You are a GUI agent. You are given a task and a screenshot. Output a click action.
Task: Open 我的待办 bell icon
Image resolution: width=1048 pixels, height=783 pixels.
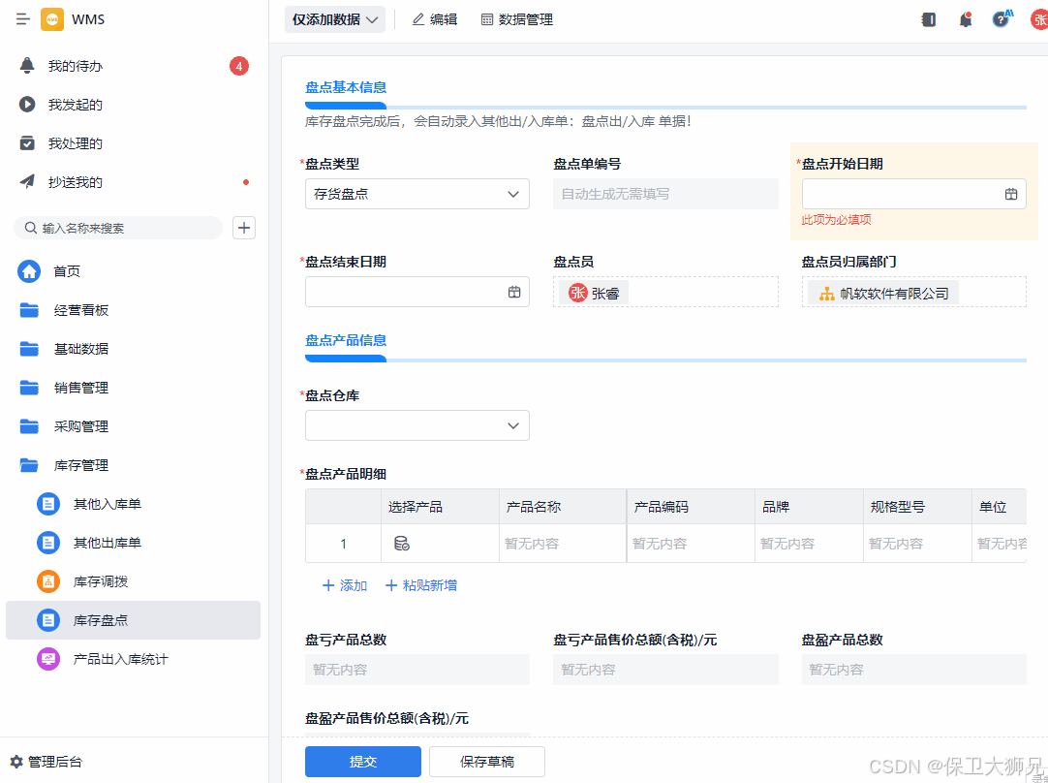pyautogui.click(x=27, y=66)
